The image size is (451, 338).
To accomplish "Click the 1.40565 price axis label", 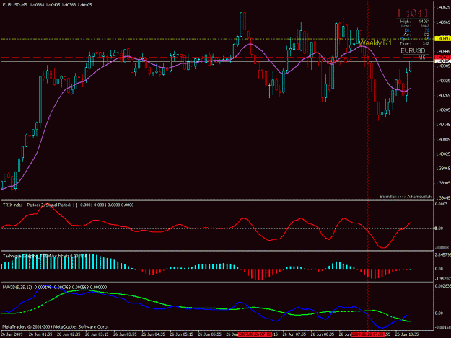I will pos(443,22).
